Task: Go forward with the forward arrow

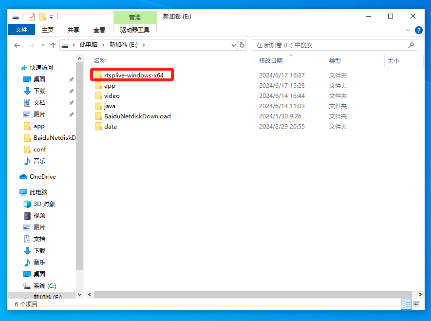Action: click(32, 45)
